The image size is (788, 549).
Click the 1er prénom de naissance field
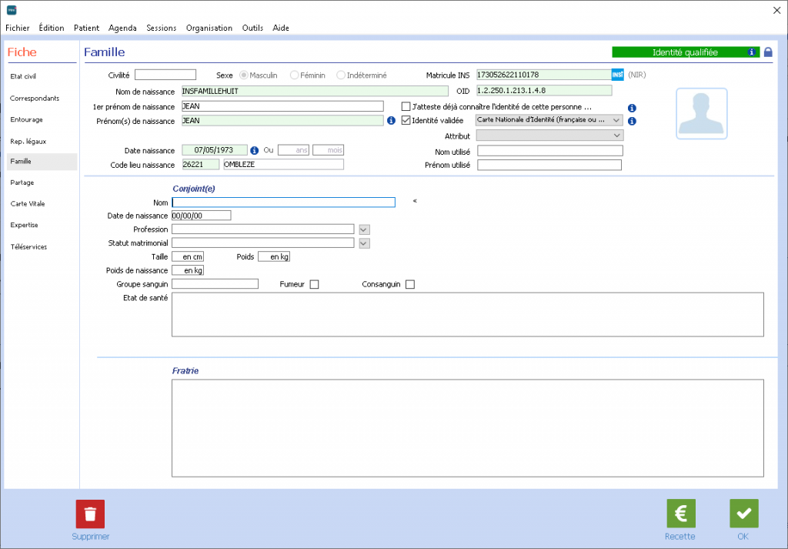pyautogui.click(x=282, y=106)
